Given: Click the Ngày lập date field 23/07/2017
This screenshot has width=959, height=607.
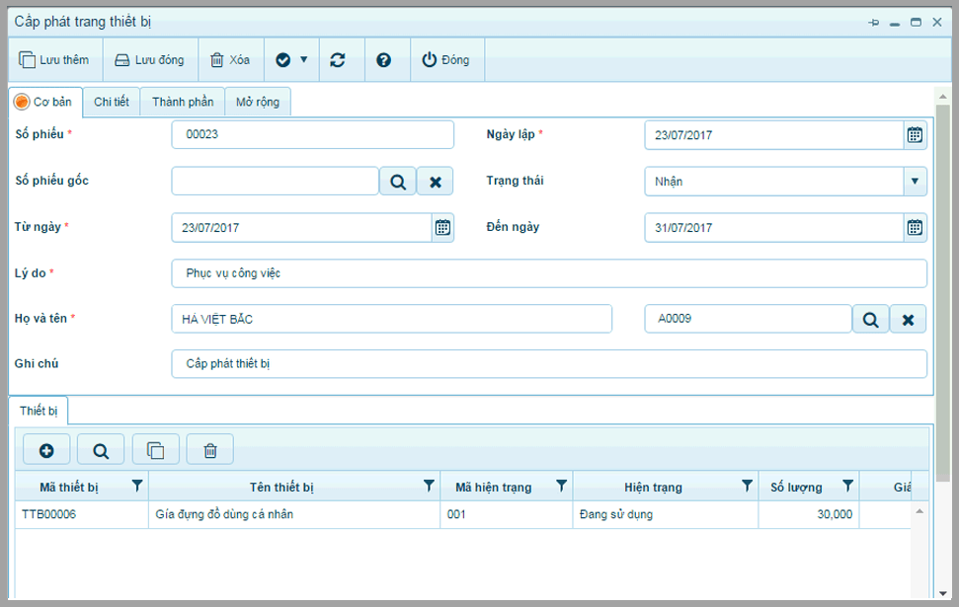Looking at the screenshot, I should [774, 135].
